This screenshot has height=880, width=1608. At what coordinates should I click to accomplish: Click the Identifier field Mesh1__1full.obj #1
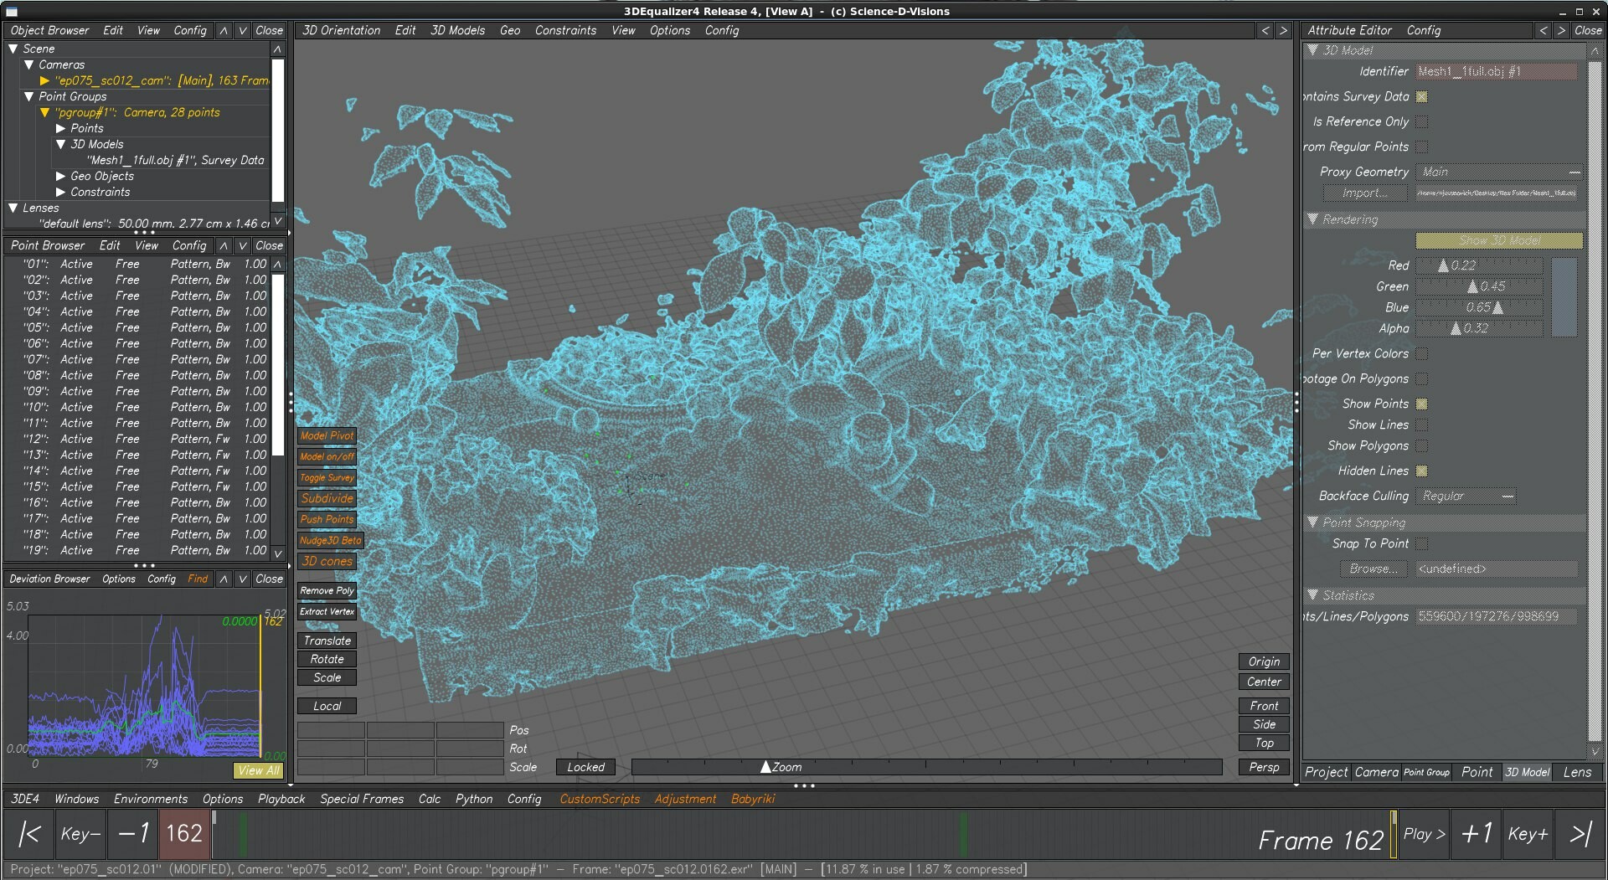(x=1497, y=72)
